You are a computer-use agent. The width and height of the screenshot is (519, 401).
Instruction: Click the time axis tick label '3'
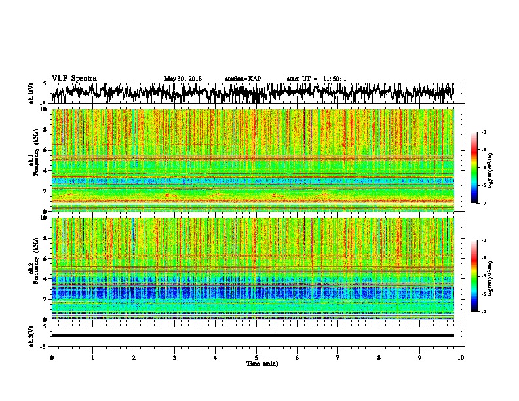click(174, 358)
